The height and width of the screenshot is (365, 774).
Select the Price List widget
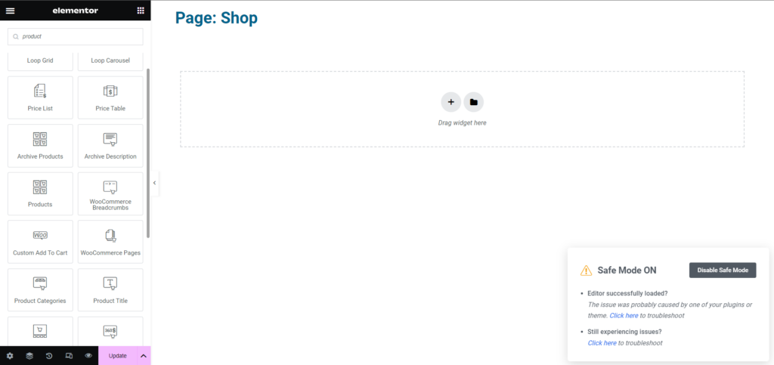point(41,97)
